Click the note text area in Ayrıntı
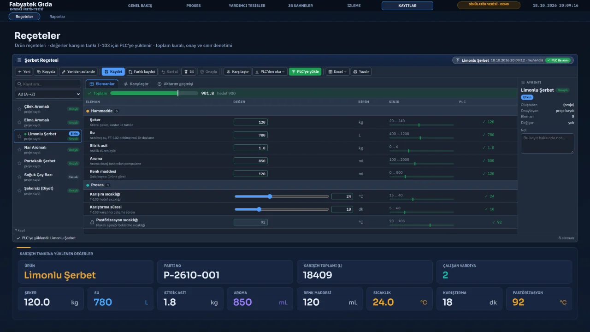Viewport: 590px width, 332px height. pyautogui.click(x=548, y=143)
